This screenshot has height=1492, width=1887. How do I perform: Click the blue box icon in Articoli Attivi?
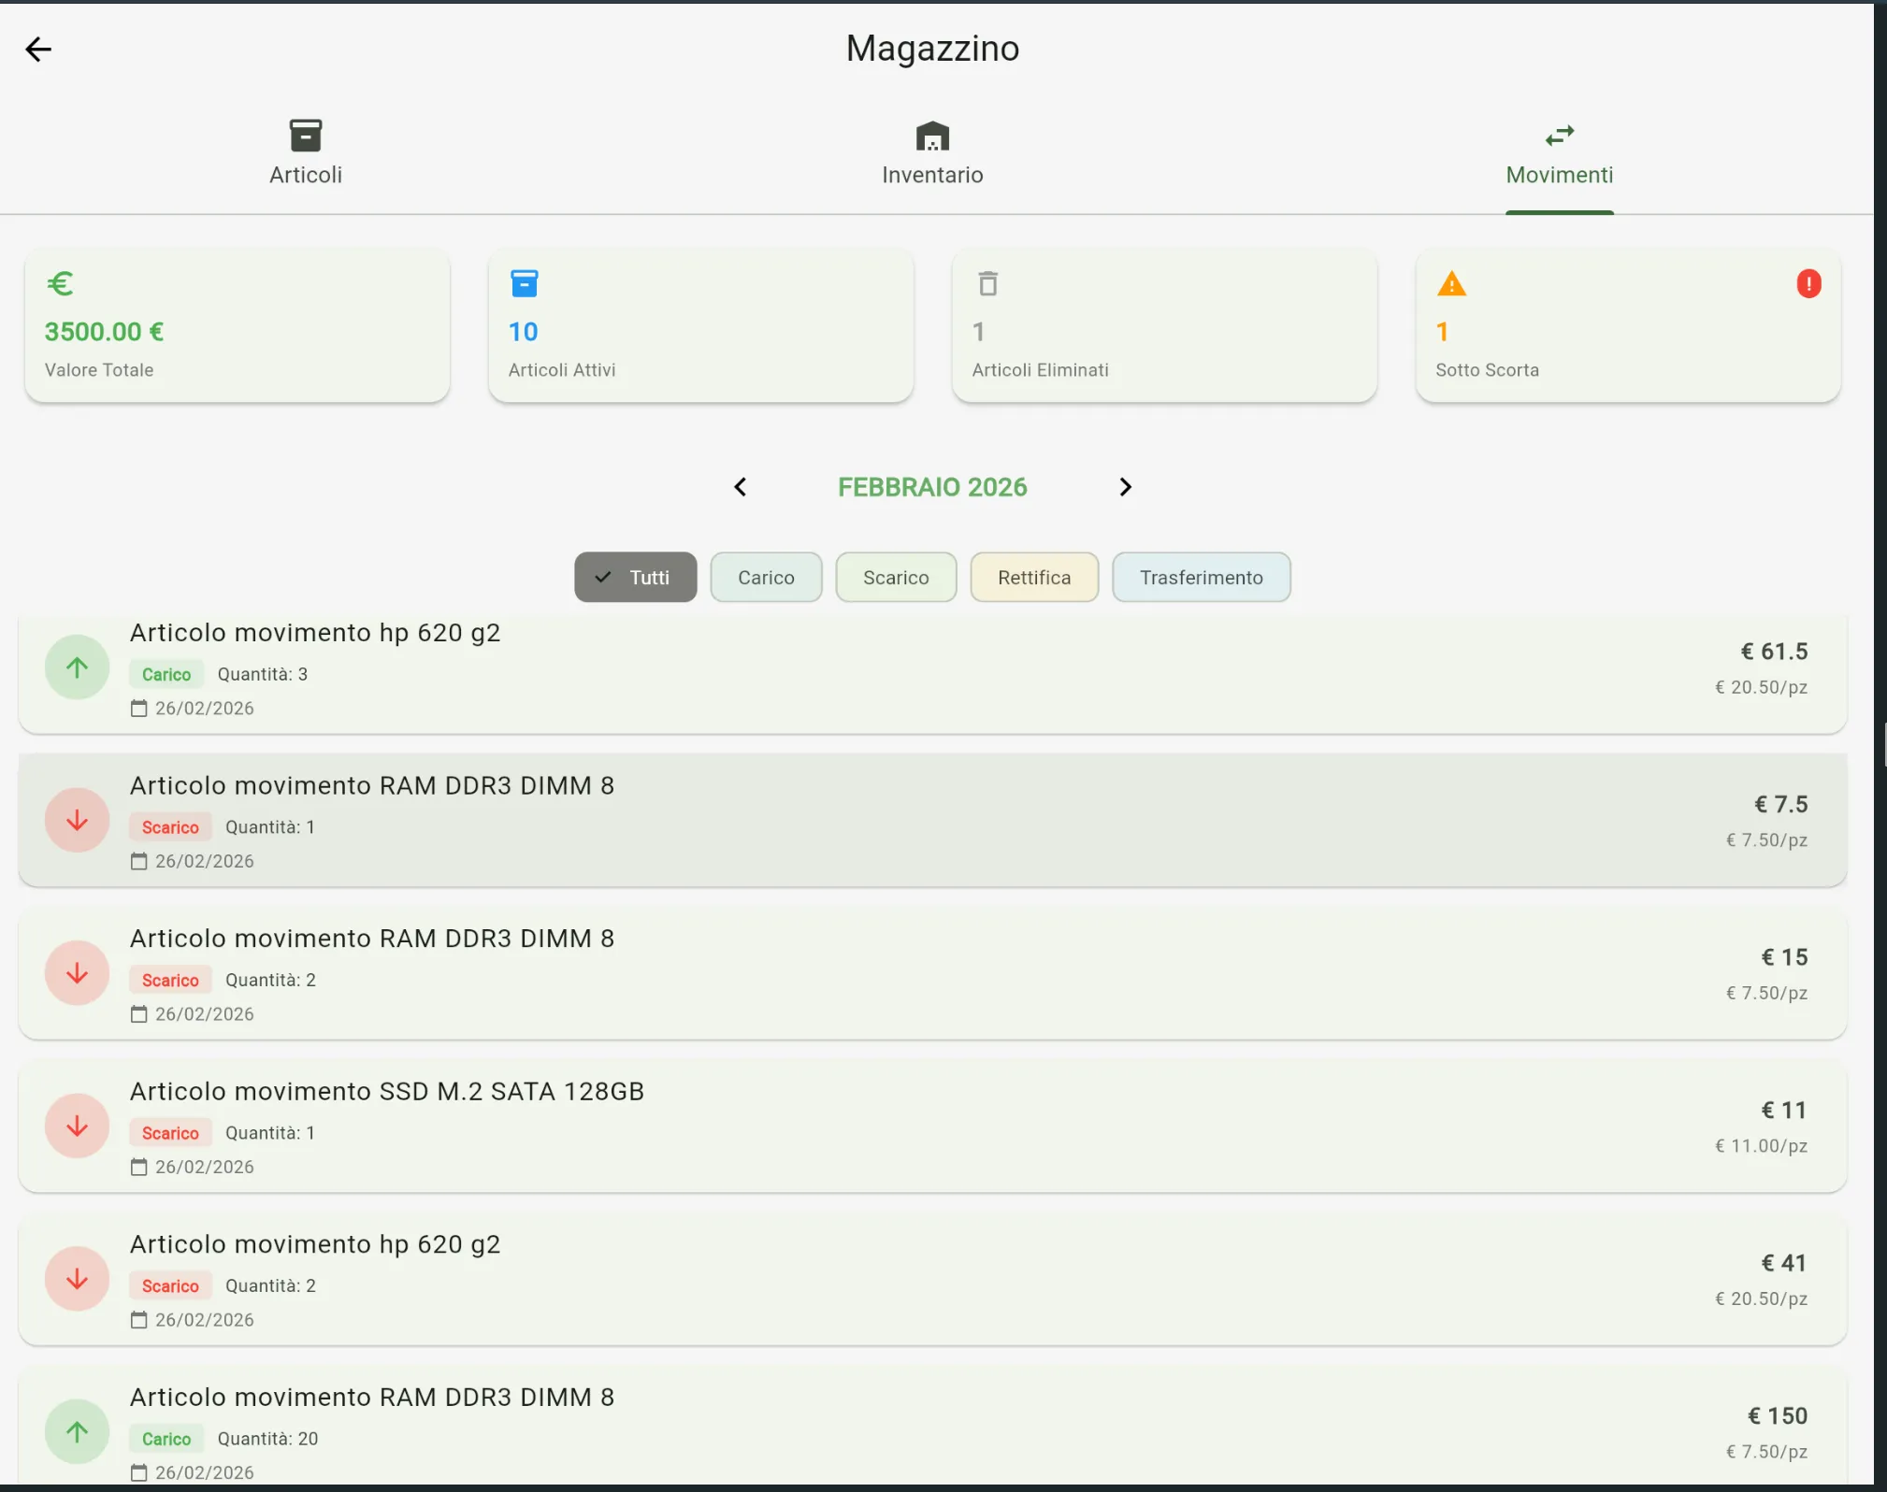click(x=524, y=283)
